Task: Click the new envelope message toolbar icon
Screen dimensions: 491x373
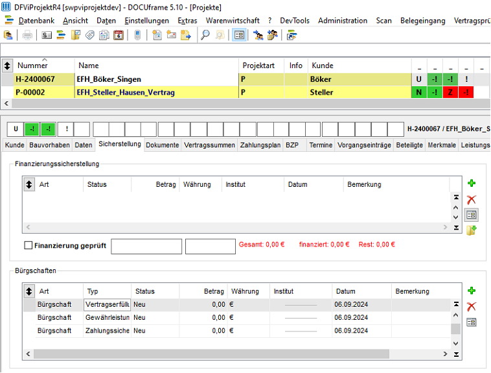Action: pyautogui.click(x=171, y=35)
